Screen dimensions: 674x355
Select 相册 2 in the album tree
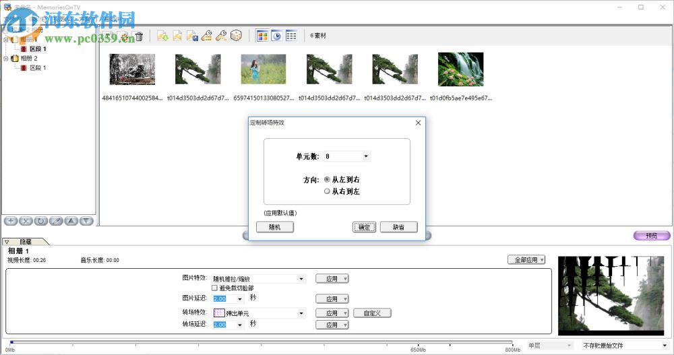click(29, 59)
